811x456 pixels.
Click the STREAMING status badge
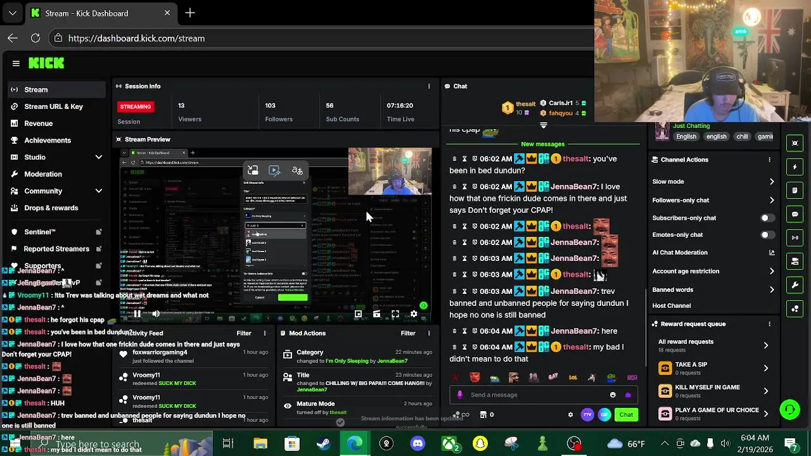pos(136,106)
